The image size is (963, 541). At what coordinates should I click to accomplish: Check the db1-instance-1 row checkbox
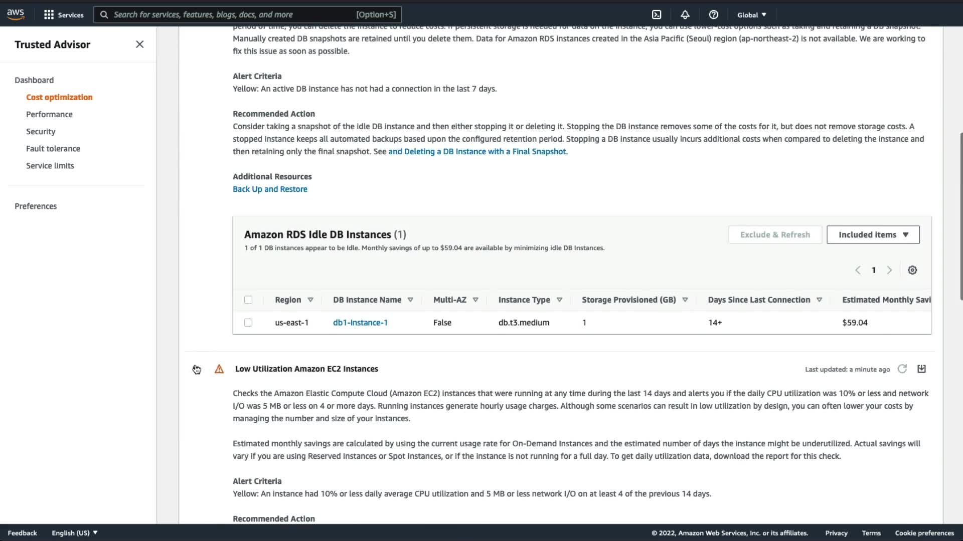click(248, 323)
